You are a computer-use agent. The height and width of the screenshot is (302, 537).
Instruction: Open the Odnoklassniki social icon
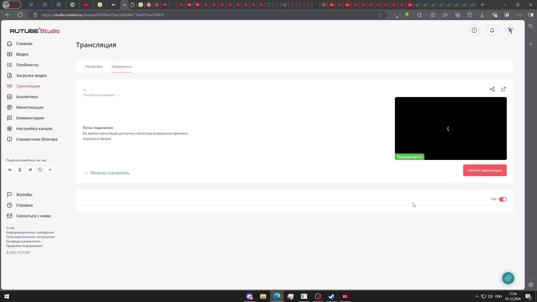(x=20, y=170)
